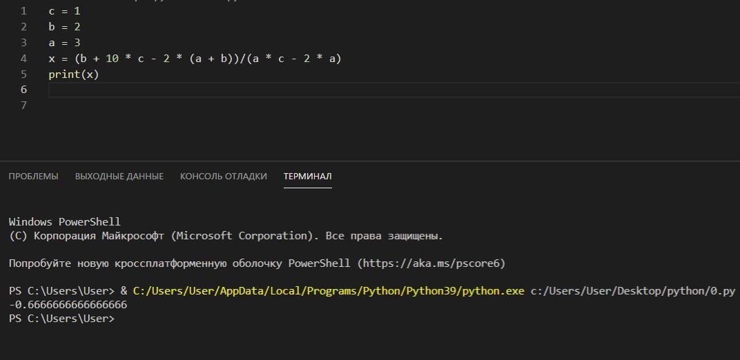Click the code line 'b = 2'
This screenshot has width=740, height=360.
[x=64, y=27]
